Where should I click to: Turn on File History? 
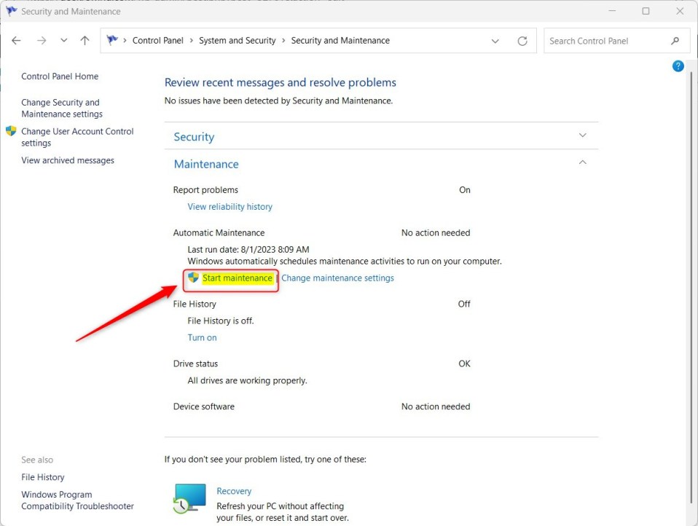pyautogui.click(x=202, y=337)
